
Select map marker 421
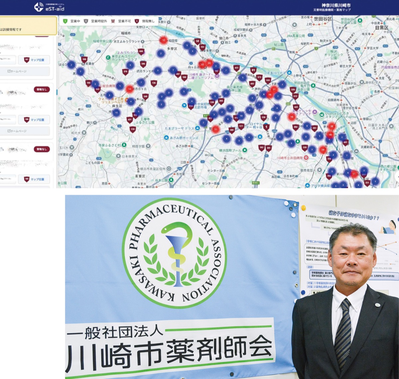(x=129, y=120)
